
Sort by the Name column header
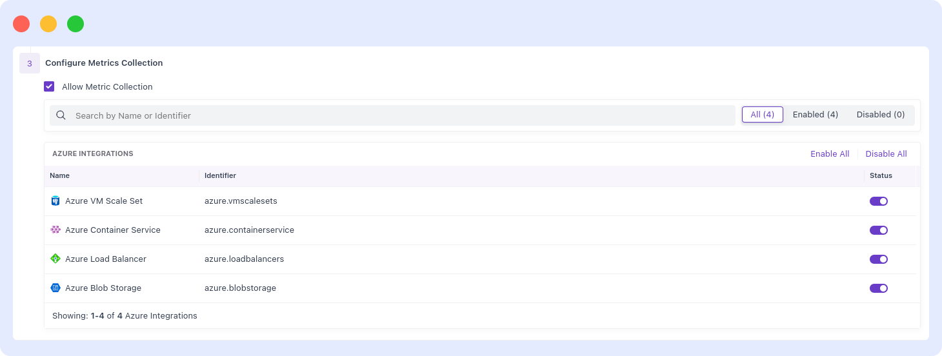[60, 175]
